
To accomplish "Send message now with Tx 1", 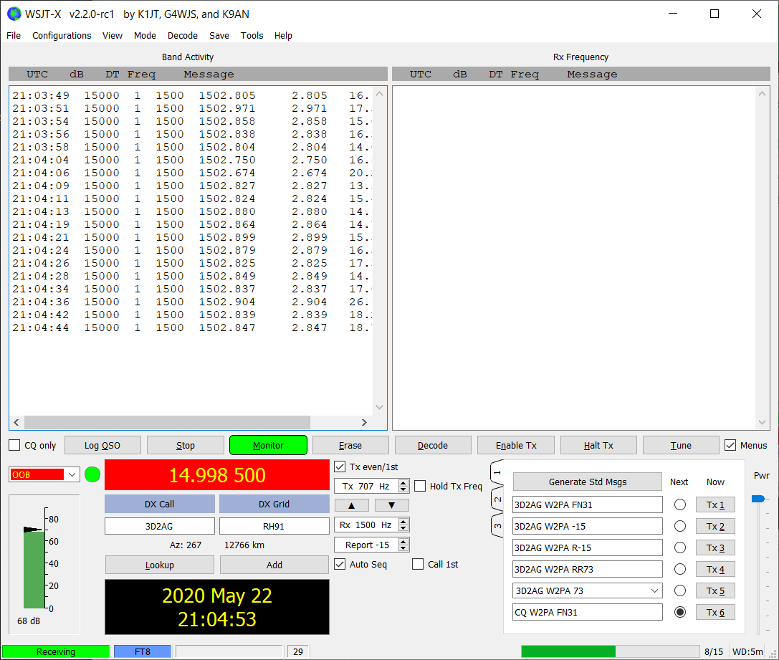I will pos(715,505).
